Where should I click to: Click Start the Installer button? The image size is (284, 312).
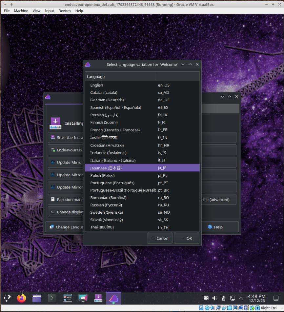tap(66, 138)
